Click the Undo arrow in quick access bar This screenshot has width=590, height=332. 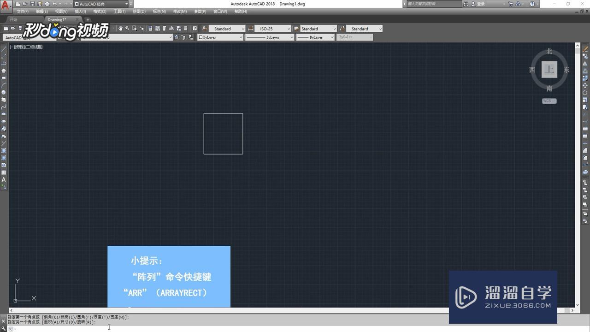54,4
